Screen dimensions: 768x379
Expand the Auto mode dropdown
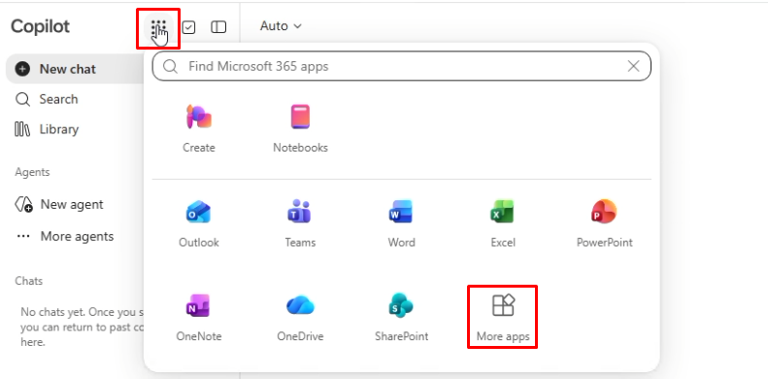point(281,26)
